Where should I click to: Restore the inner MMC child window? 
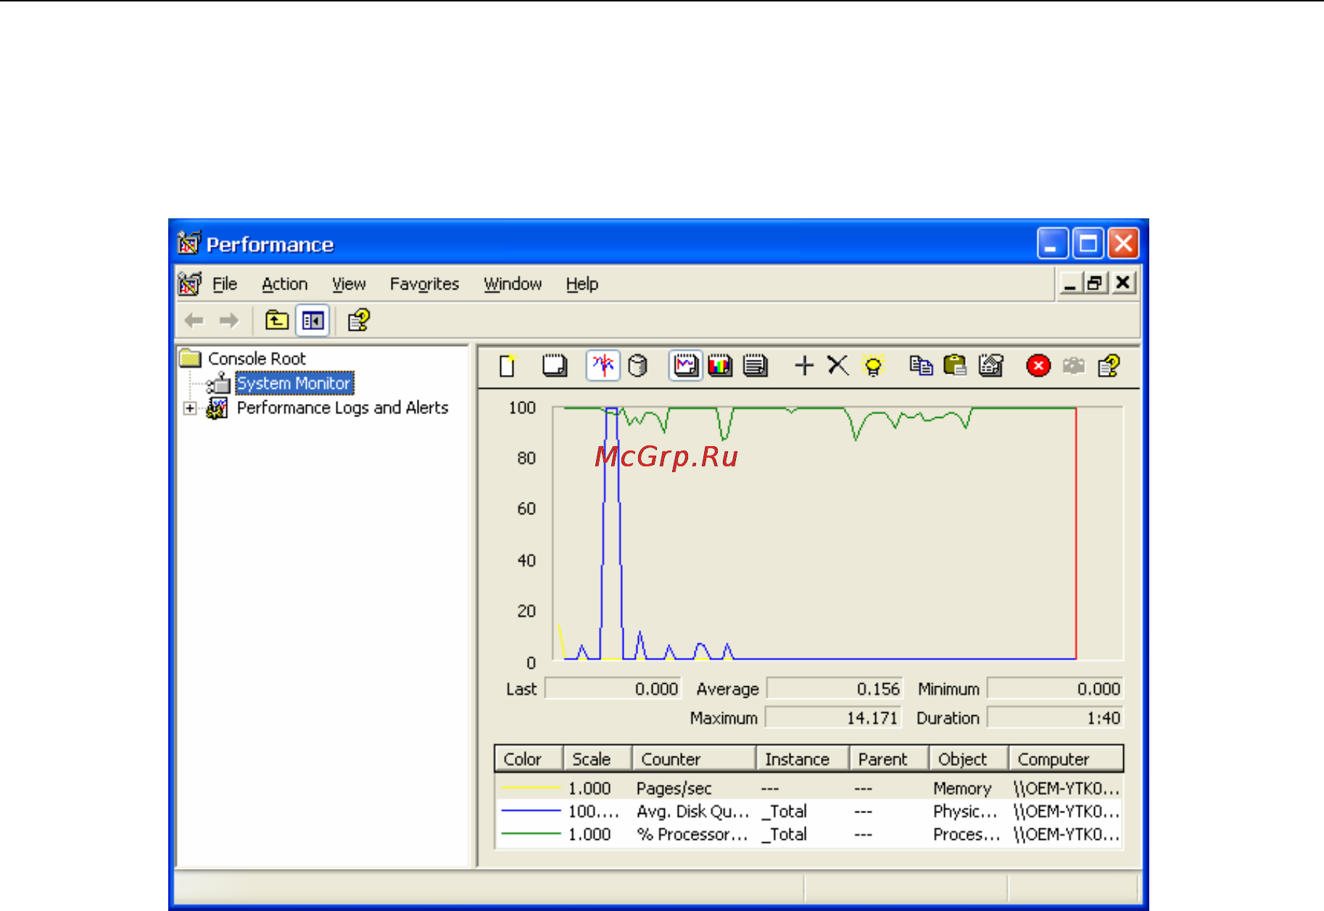[1094, 283]
